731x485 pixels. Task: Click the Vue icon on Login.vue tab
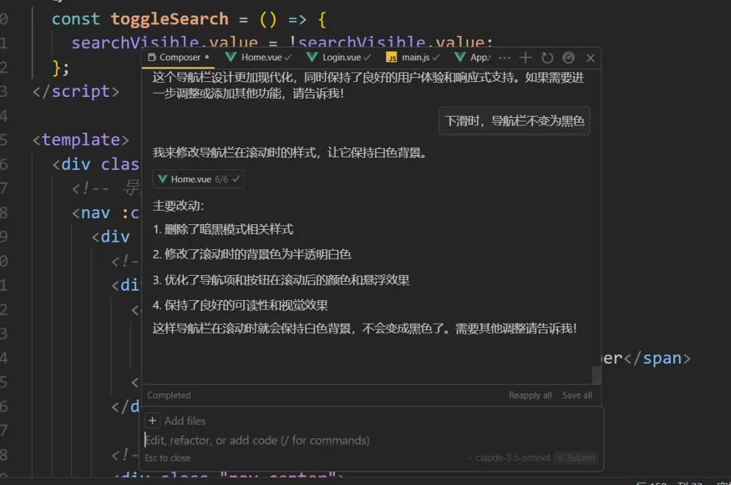pyautogui.click(x=312, y=57)
